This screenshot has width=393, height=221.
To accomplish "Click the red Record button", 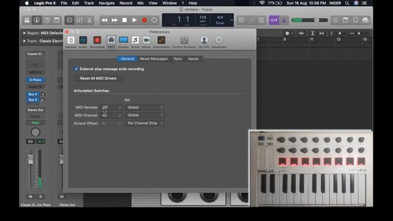I will pyautogui.click(x=144, y=20).
